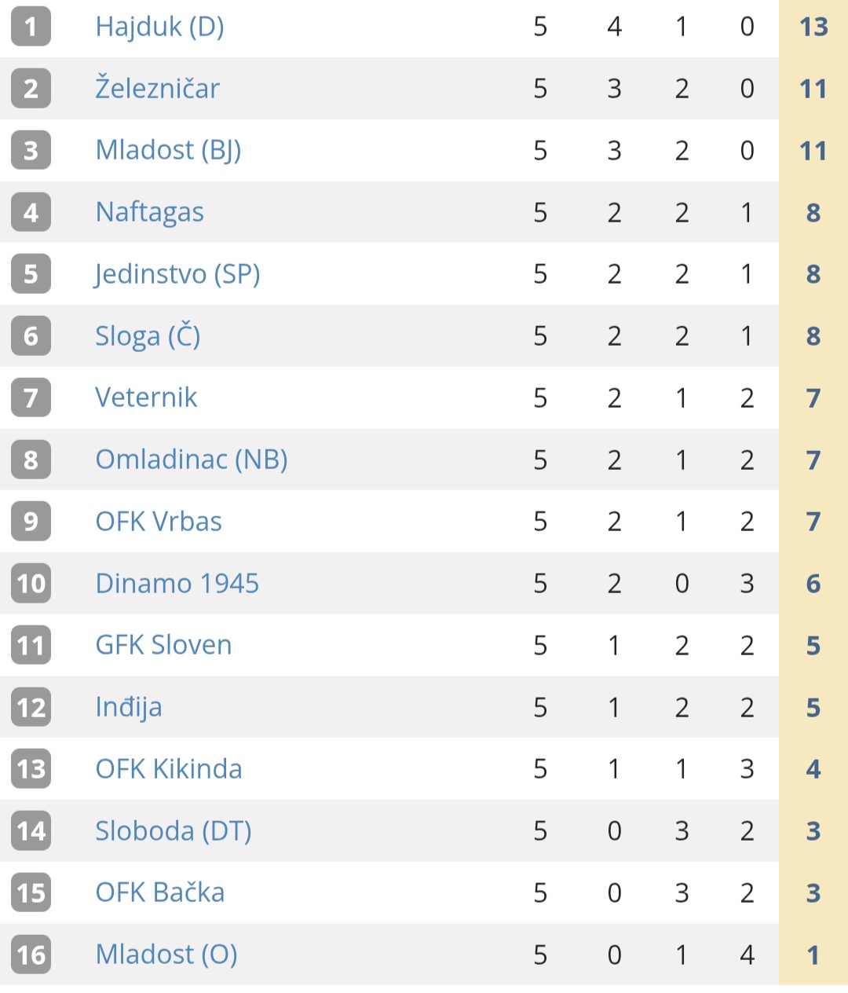Open Mladost (BJ) team page
Image resolution: width=848 pixels, height=993 pixels.
(168, 150)
